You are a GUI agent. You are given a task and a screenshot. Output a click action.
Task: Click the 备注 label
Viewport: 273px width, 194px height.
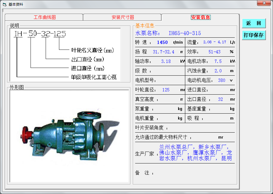144,173
